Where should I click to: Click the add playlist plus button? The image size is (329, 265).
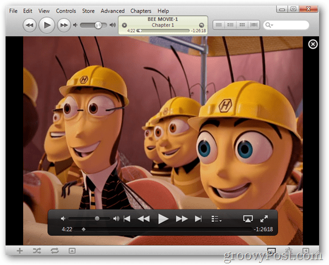20,251
